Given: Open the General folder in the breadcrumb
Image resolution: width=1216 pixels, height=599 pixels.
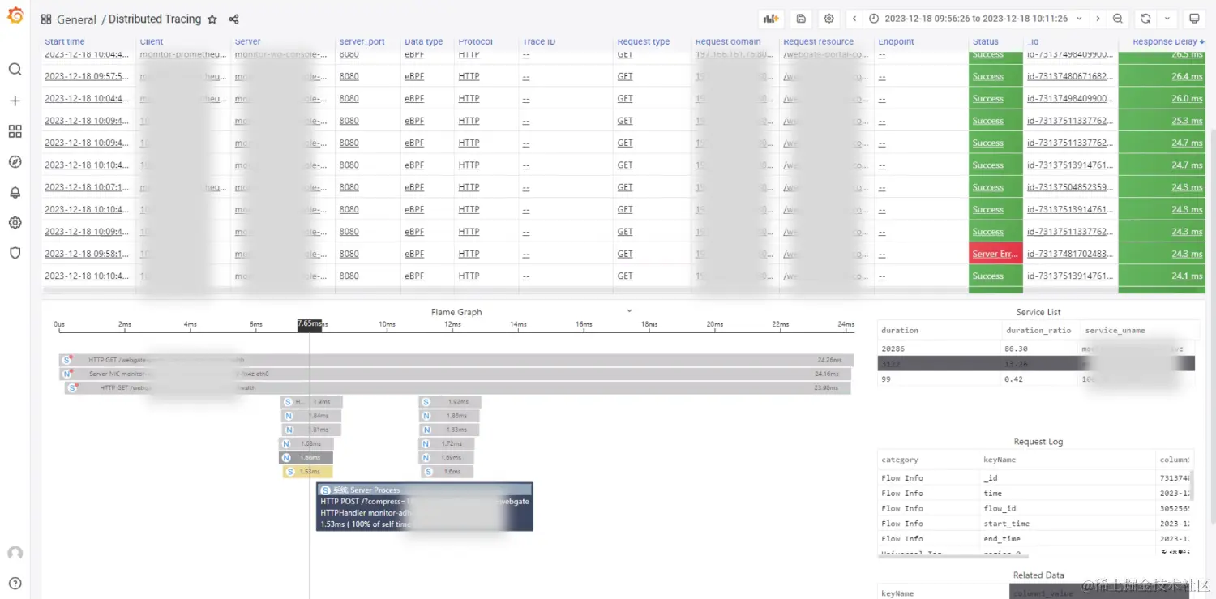Looking at the screenshot, I should coord(78,19).
